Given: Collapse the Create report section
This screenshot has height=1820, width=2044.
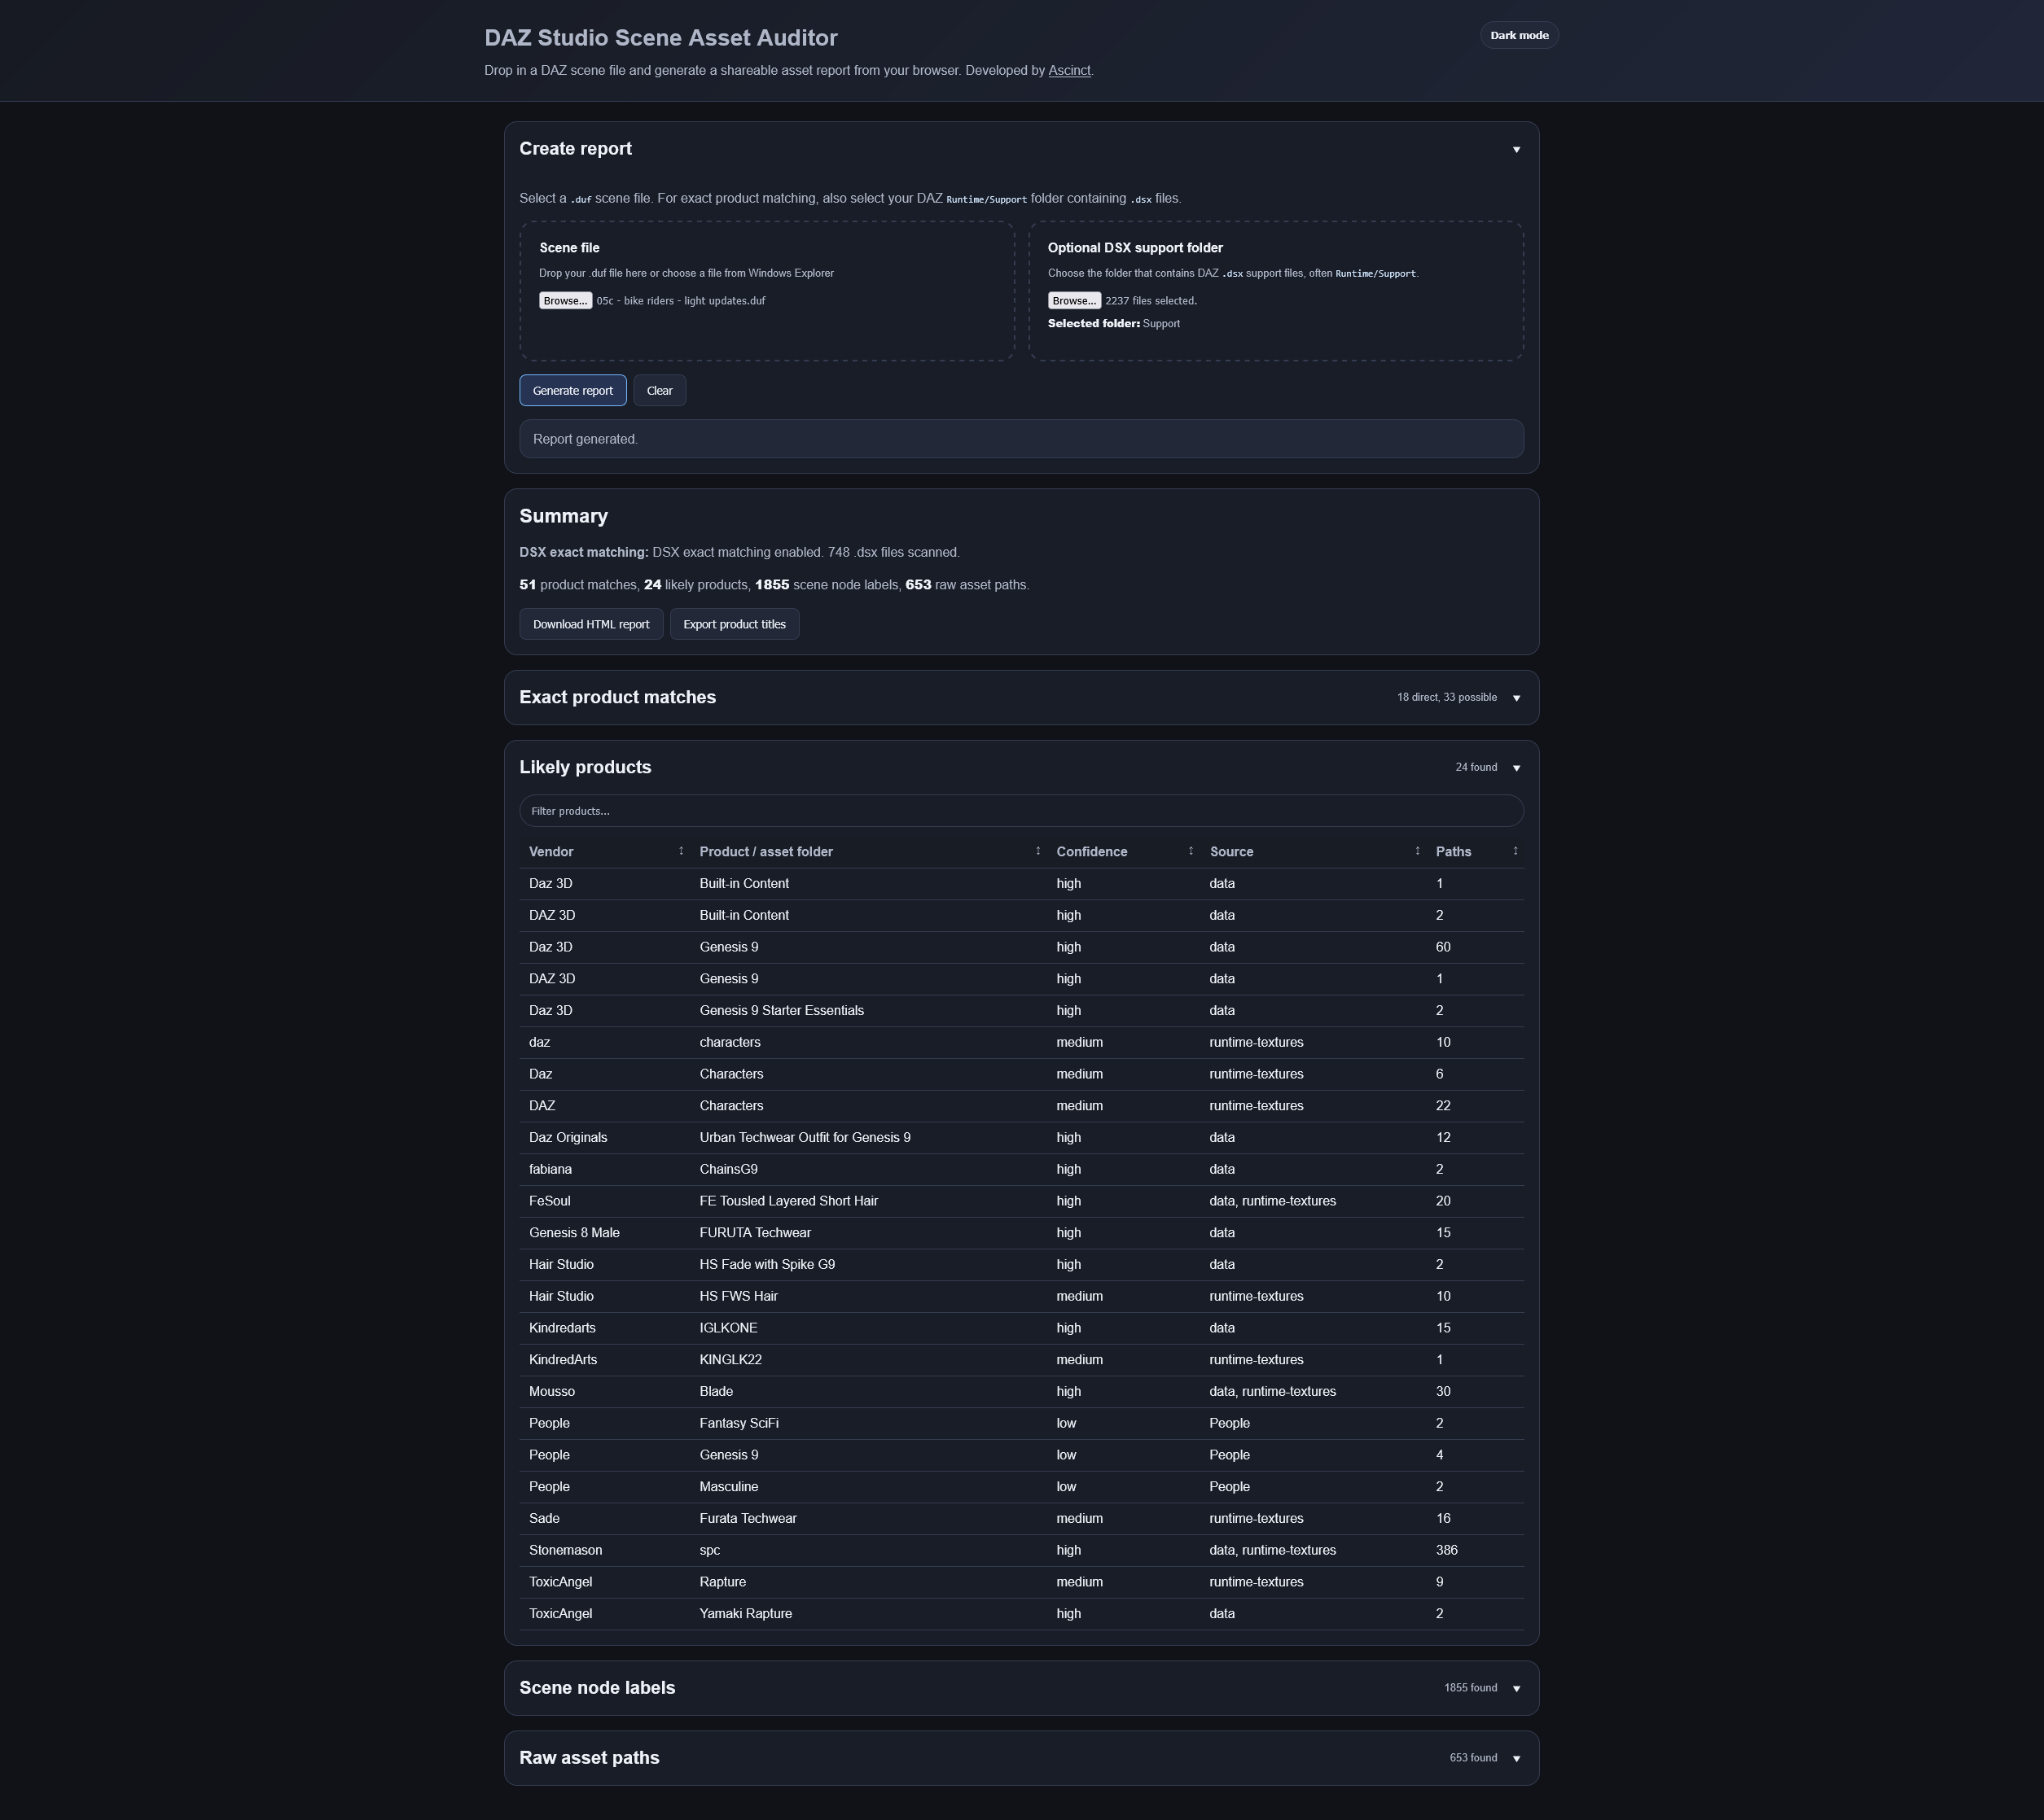Looking at the screenshot, I should [x=1515, y=149].
